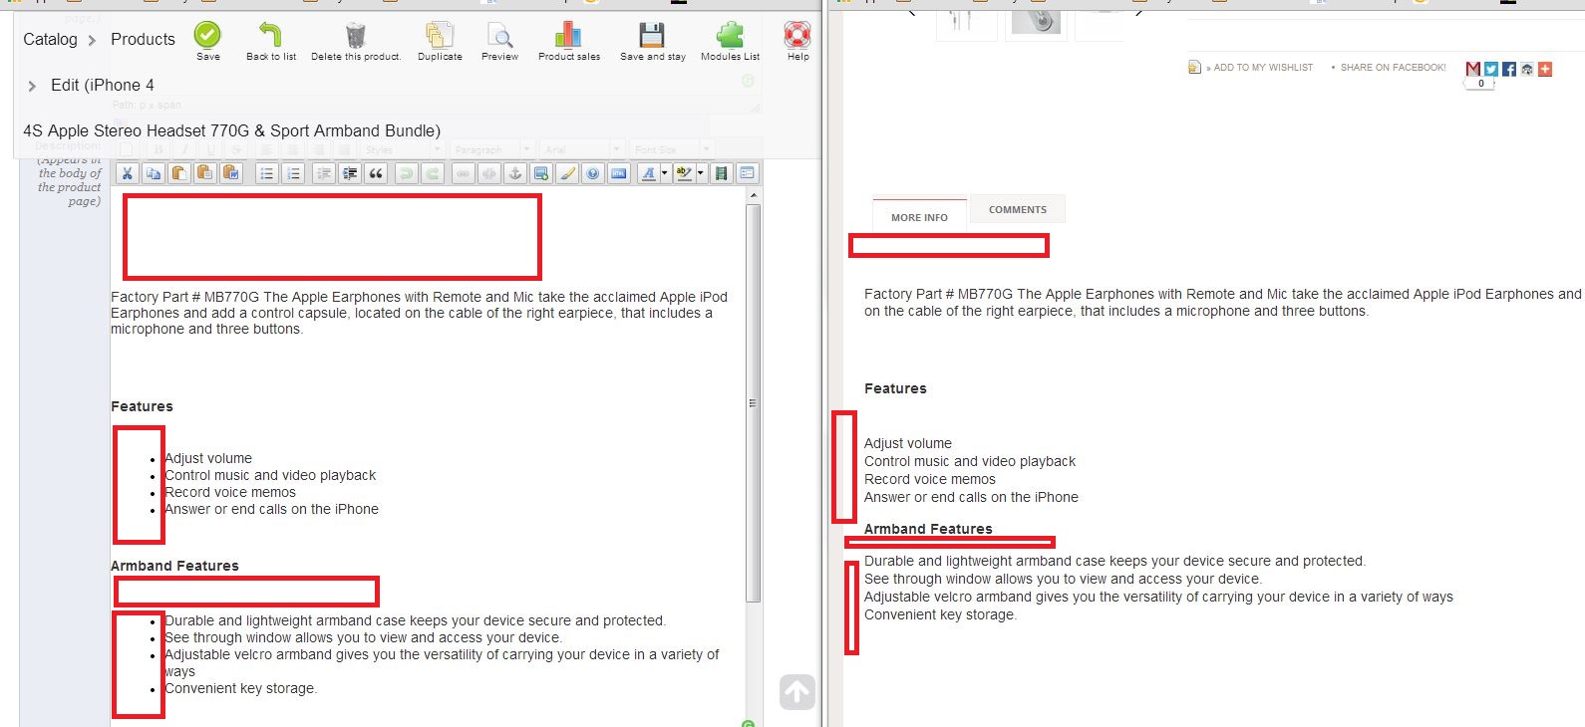Viewport: 1585px width, 727px height.
Task: Click the Armband Features heading in preview
Action: point(928,529)
